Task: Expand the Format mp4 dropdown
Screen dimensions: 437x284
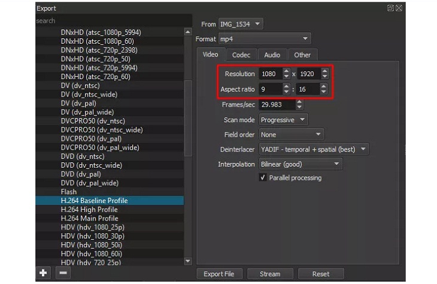Action: pos(264,39)
